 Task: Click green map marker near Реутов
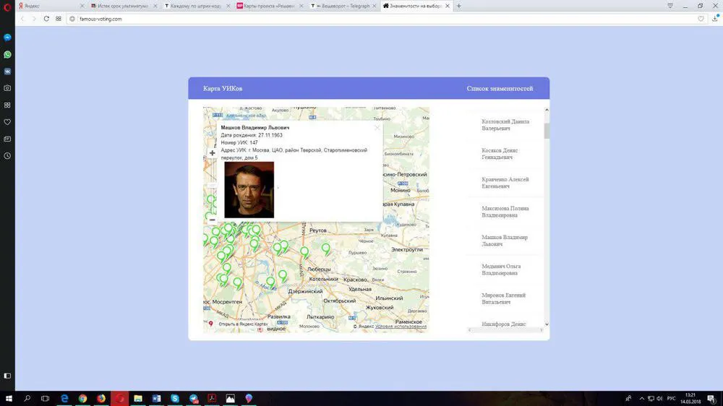[304, 252]
